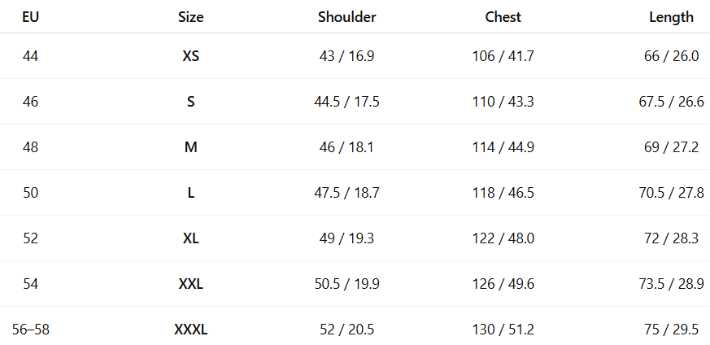Screen dimensions: 710x345
Task: Click the Size column header
Action: [x=190, y=16]
